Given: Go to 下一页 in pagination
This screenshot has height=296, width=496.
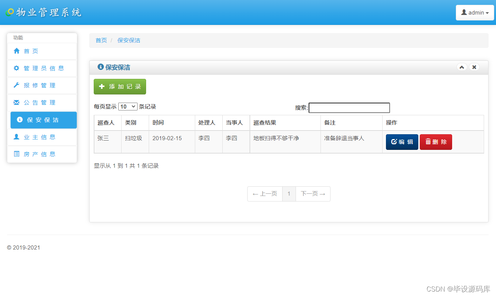Looking at the screenshot, I should point(313,194).
